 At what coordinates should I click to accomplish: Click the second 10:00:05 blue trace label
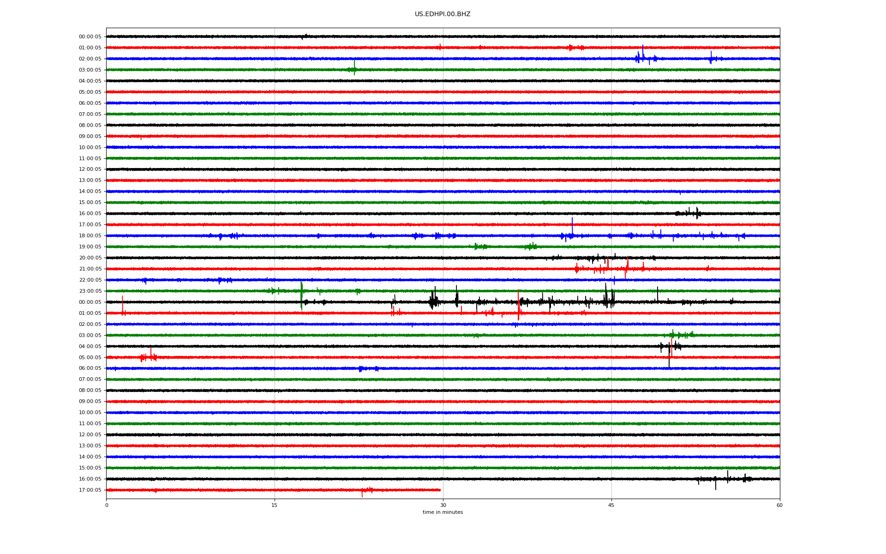(x=90, y=413)
